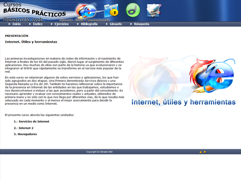Click the notepad with pencil icon
Screen dimensions: 241x180
[x=154, y=10]
